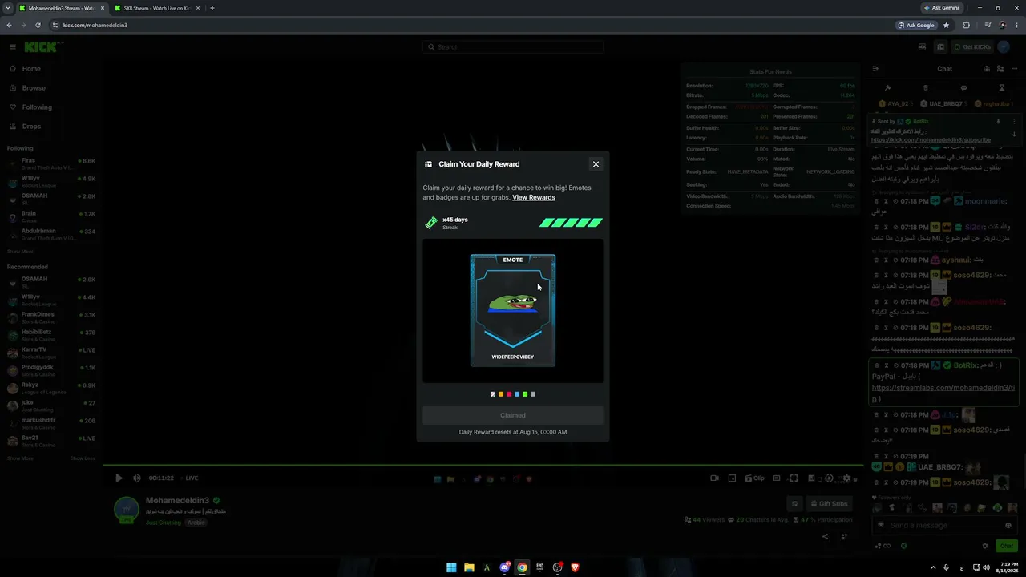This screenshot has height=577, width=1026.
Task: Open KarrarTV in the Recommended list
Action: pyautogui.click(x=50, y=353)
